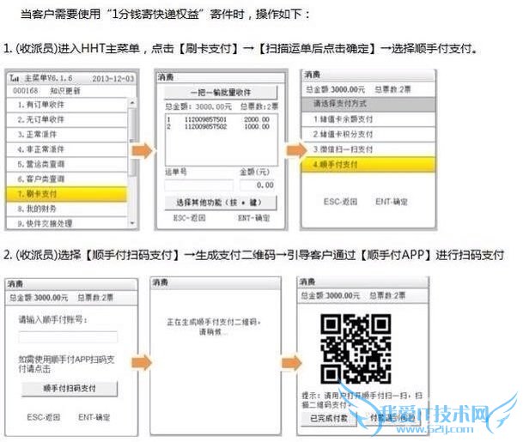The image size is (523, 442).
Task: Click main menu scrollbar thumb
Action: [x=132, y=142]
